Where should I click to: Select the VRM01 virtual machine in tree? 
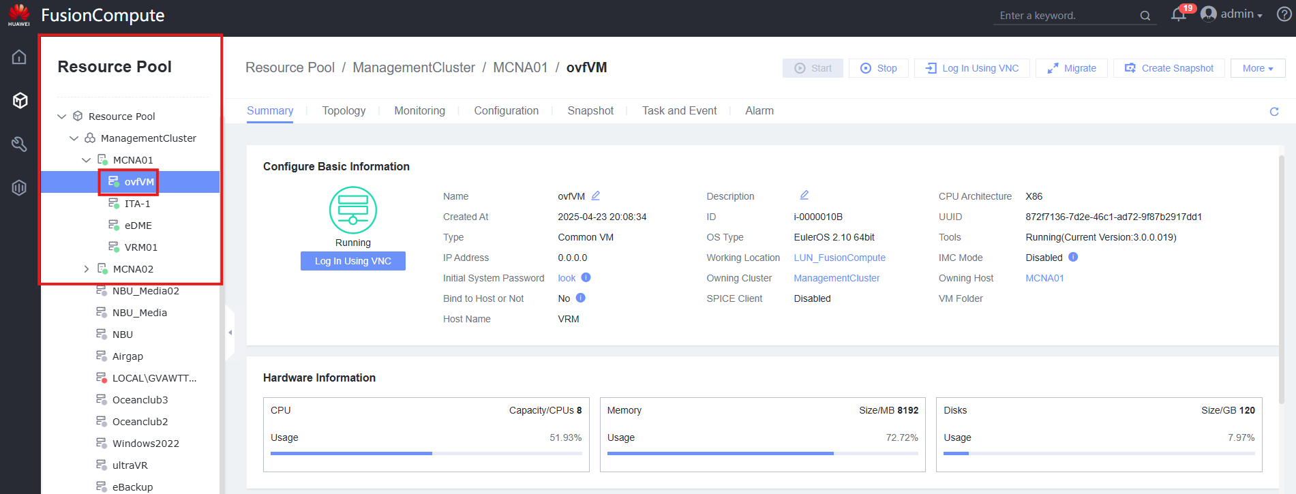click(x=140, y=247)
